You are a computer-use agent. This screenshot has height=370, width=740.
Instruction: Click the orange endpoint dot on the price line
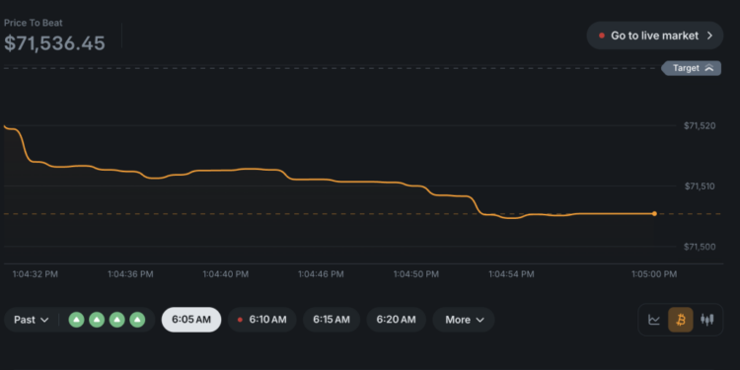click(654, 214)
